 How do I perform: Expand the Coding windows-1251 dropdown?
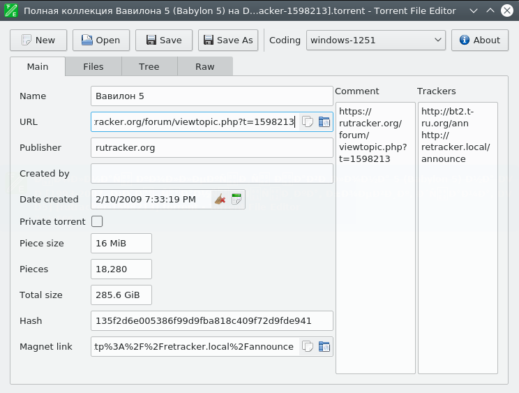tap(376, 40)
